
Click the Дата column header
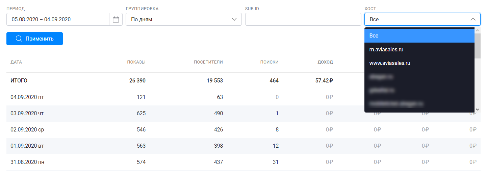pyautogui.click(x=16, y=62)
